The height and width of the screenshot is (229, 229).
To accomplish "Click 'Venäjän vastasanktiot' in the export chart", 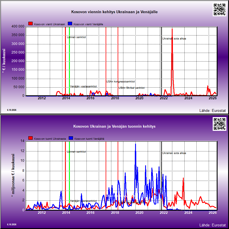I will click(83, 86).
